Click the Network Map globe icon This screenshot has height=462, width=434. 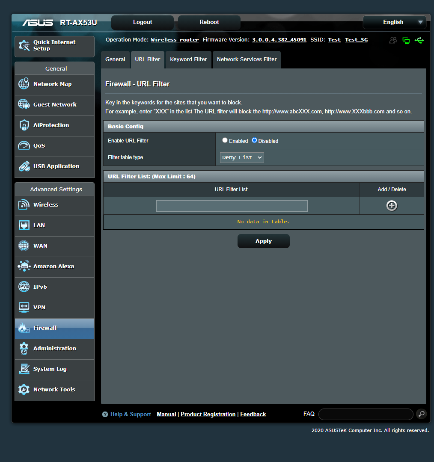(x=24, y=84)
